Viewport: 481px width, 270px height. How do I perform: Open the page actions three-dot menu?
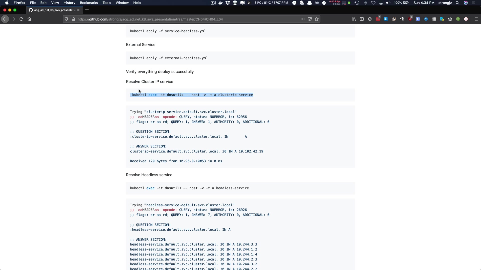coord(302,19)
